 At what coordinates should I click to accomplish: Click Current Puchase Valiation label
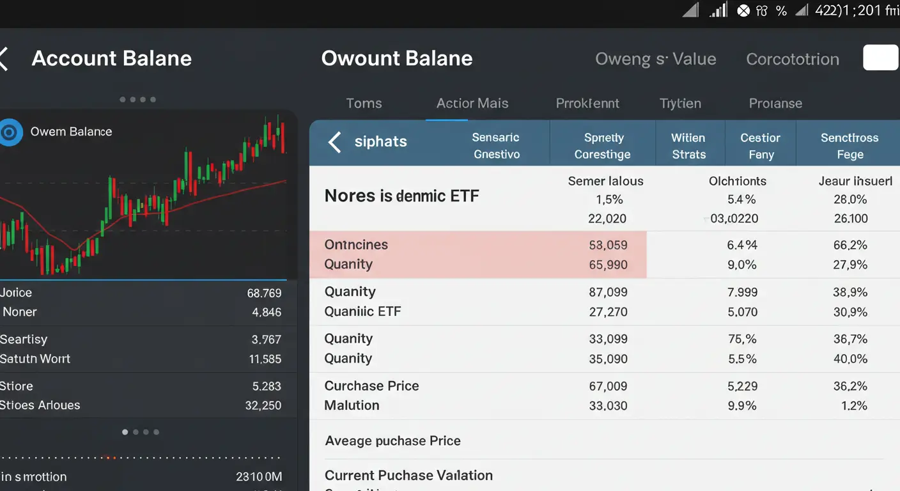(x=408, y=476)
